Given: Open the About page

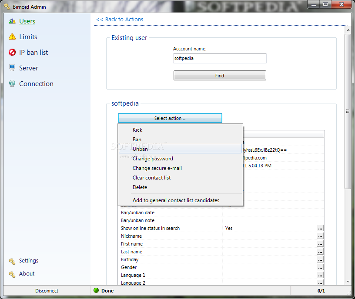Looking at the screenshot, I should tap(27, 273).
